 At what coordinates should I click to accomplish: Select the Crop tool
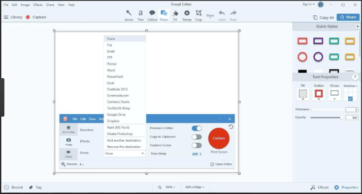[x=198, y=15]
